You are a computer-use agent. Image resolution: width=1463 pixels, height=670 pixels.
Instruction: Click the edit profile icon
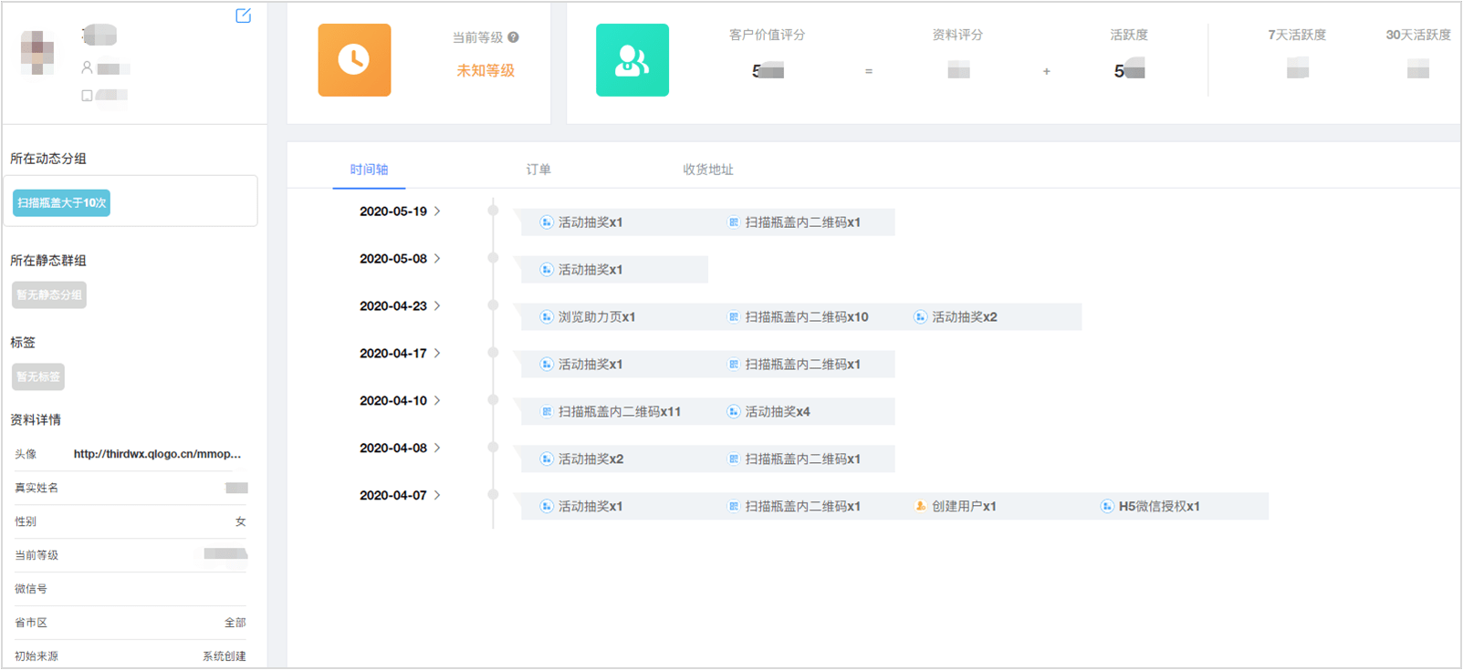(243, 15)
